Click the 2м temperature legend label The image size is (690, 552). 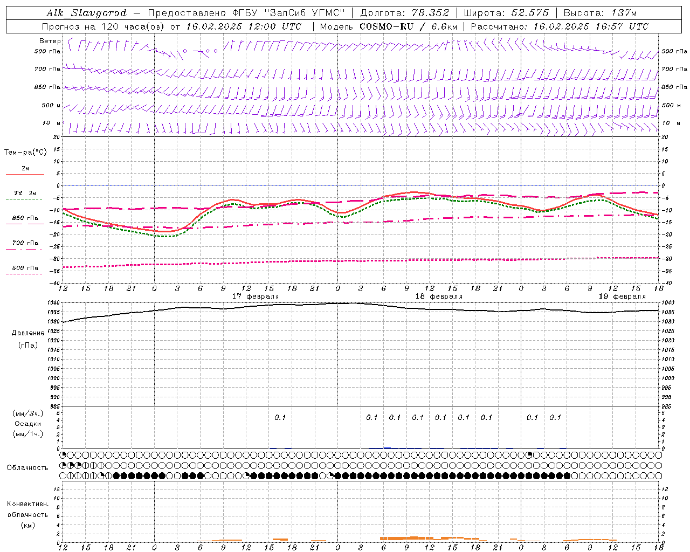click(25, 168)
